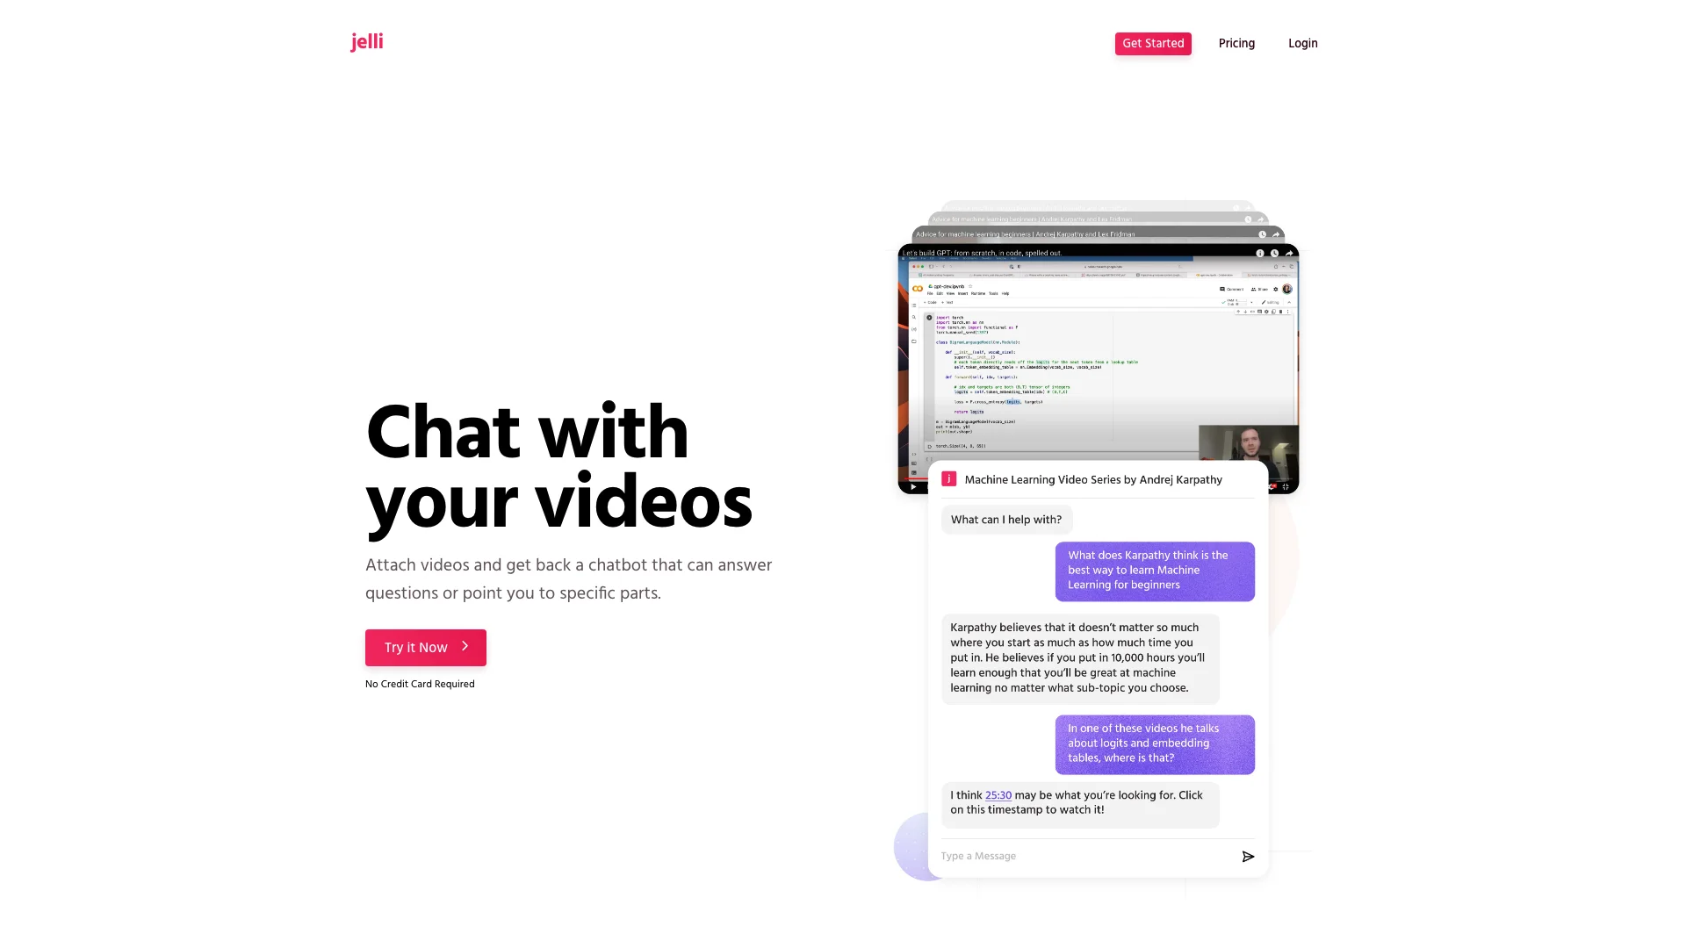Screen dimensions: 1686x948
Task: Click the Get Started button
Action: coord(1153,44)
